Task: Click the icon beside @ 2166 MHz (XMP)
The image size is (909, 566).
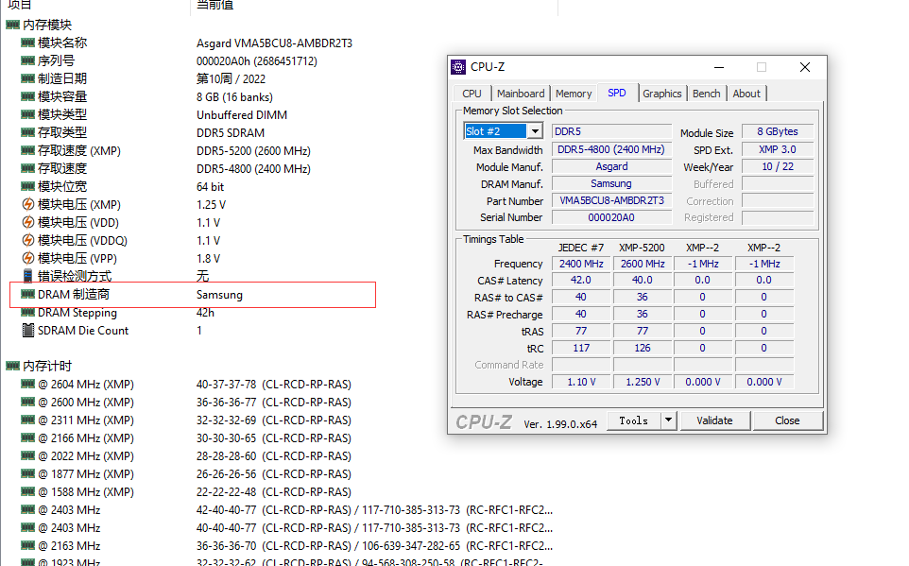Action: coord(27,437)
